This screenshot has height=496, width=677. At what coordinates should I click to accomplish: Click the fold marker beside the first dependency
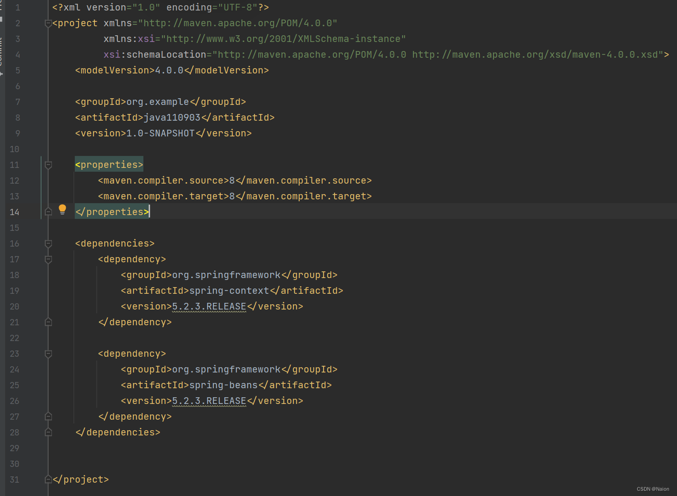(48, 259)
